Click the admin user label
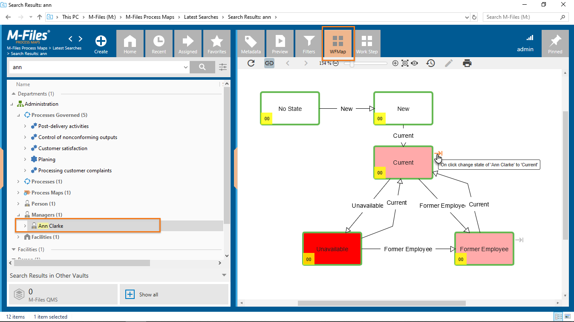Screen dimensions: 574x322 point(525,49)
